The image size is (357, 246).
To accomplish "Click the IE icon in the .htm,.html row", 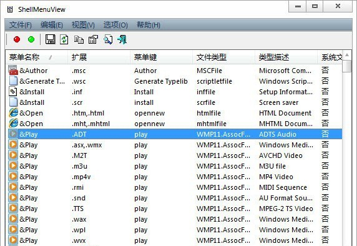I will (x=13, y=113).
